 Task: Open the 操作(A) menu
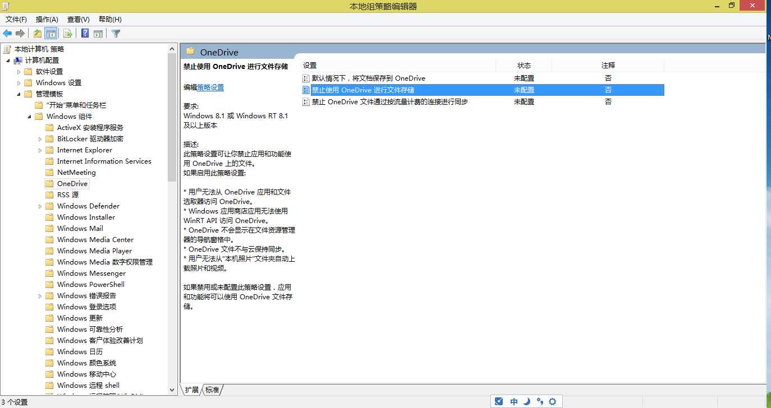tap(47, 19)
